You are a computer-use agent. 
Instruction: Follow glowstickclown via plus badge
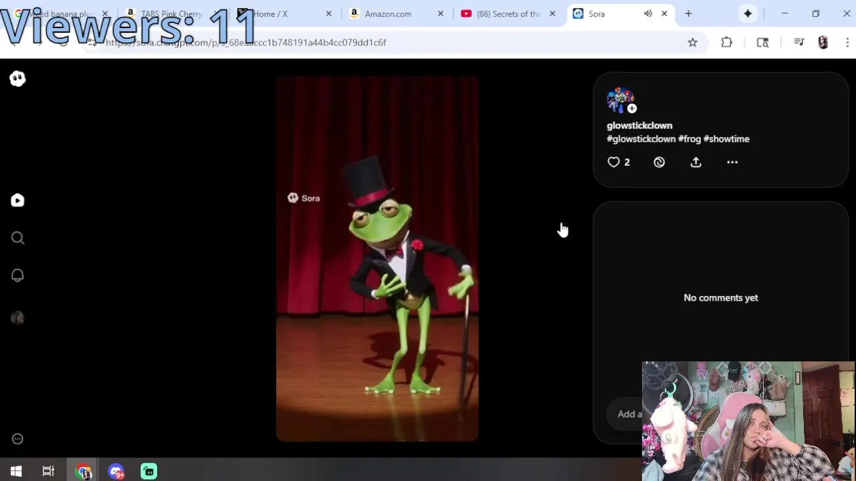click(632, 108)
